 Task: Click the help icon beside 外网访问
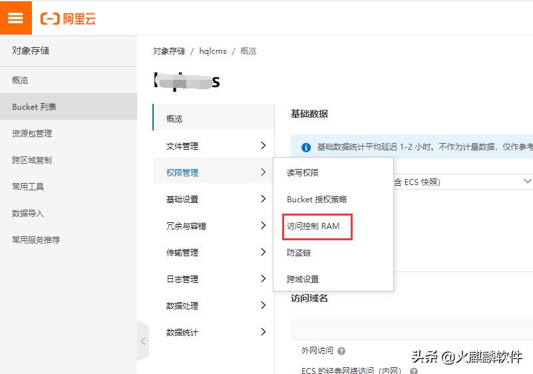pyautogui.click(x=341, y=351)
